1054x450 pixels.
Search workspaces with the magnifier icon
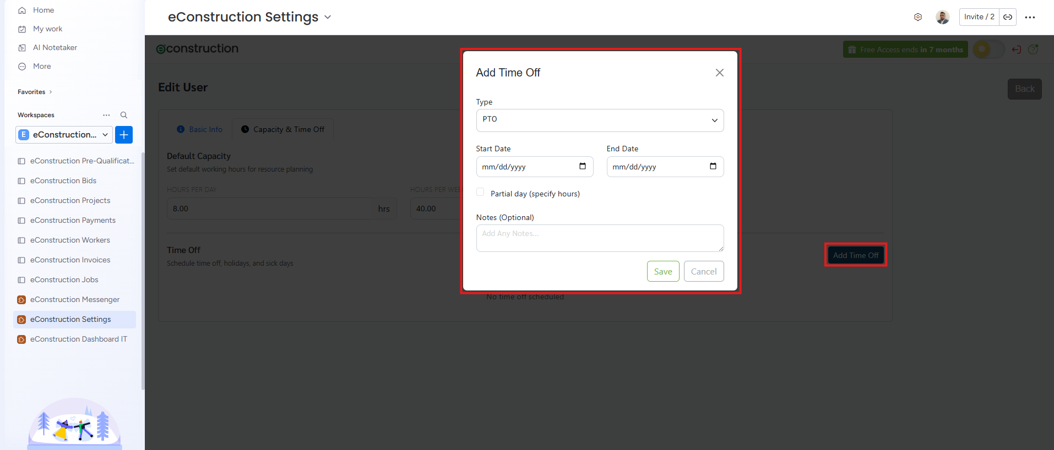124,115
